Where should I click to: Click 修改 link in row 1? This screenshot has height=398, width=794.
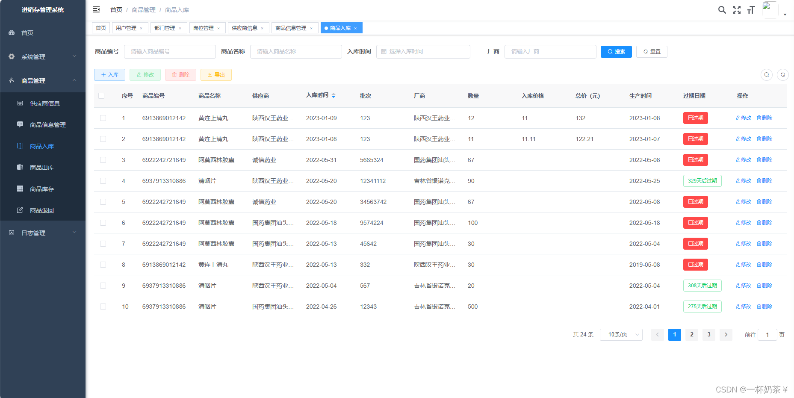[x=744, y=118]
